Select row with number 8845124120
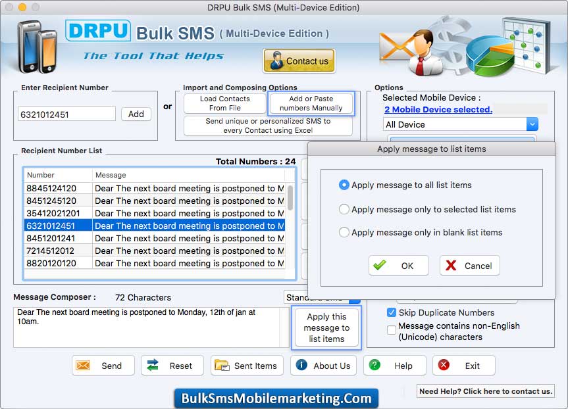The image size is (568, 409). (x=155, y=188)
